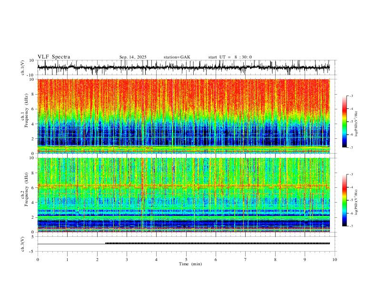Click the "0" tick on the Time axis
This screenshot has width=377, height=291.
[x=38, y=260]
